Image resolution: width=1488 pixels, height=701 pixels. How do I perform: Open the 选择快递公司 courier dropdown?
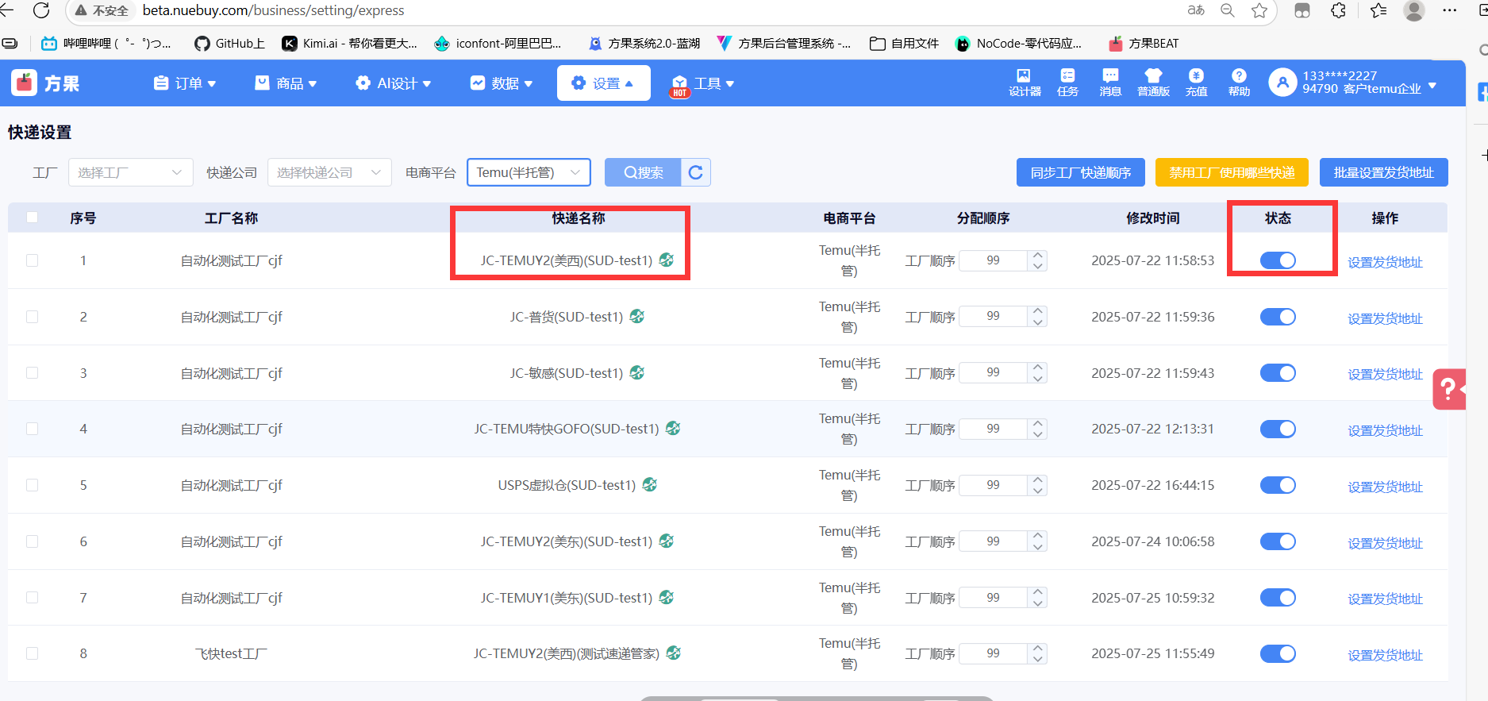pyautogui.click(x=329, y=172)
